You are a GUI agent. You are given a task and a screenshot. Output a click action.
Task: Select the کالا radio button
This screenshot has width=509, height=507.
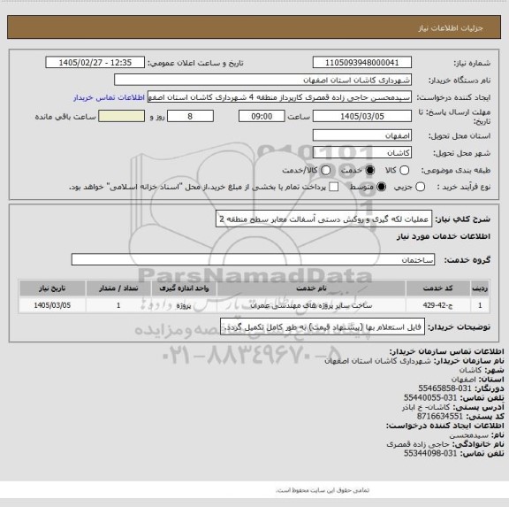[x=404, y=170]
